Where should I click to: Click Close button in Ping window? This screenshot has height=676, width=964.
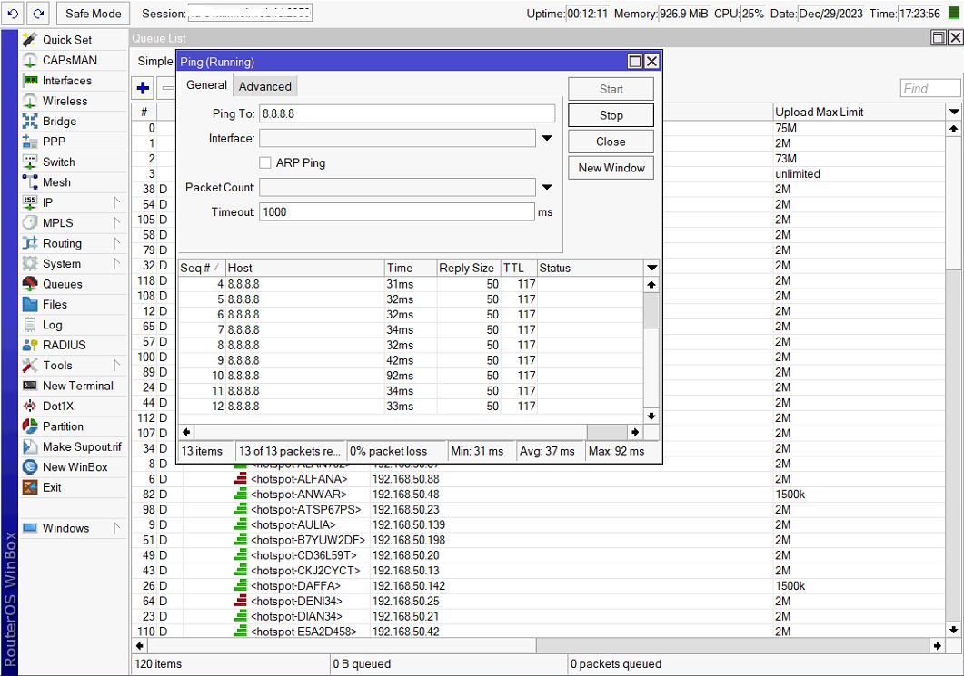click(611, 142)
